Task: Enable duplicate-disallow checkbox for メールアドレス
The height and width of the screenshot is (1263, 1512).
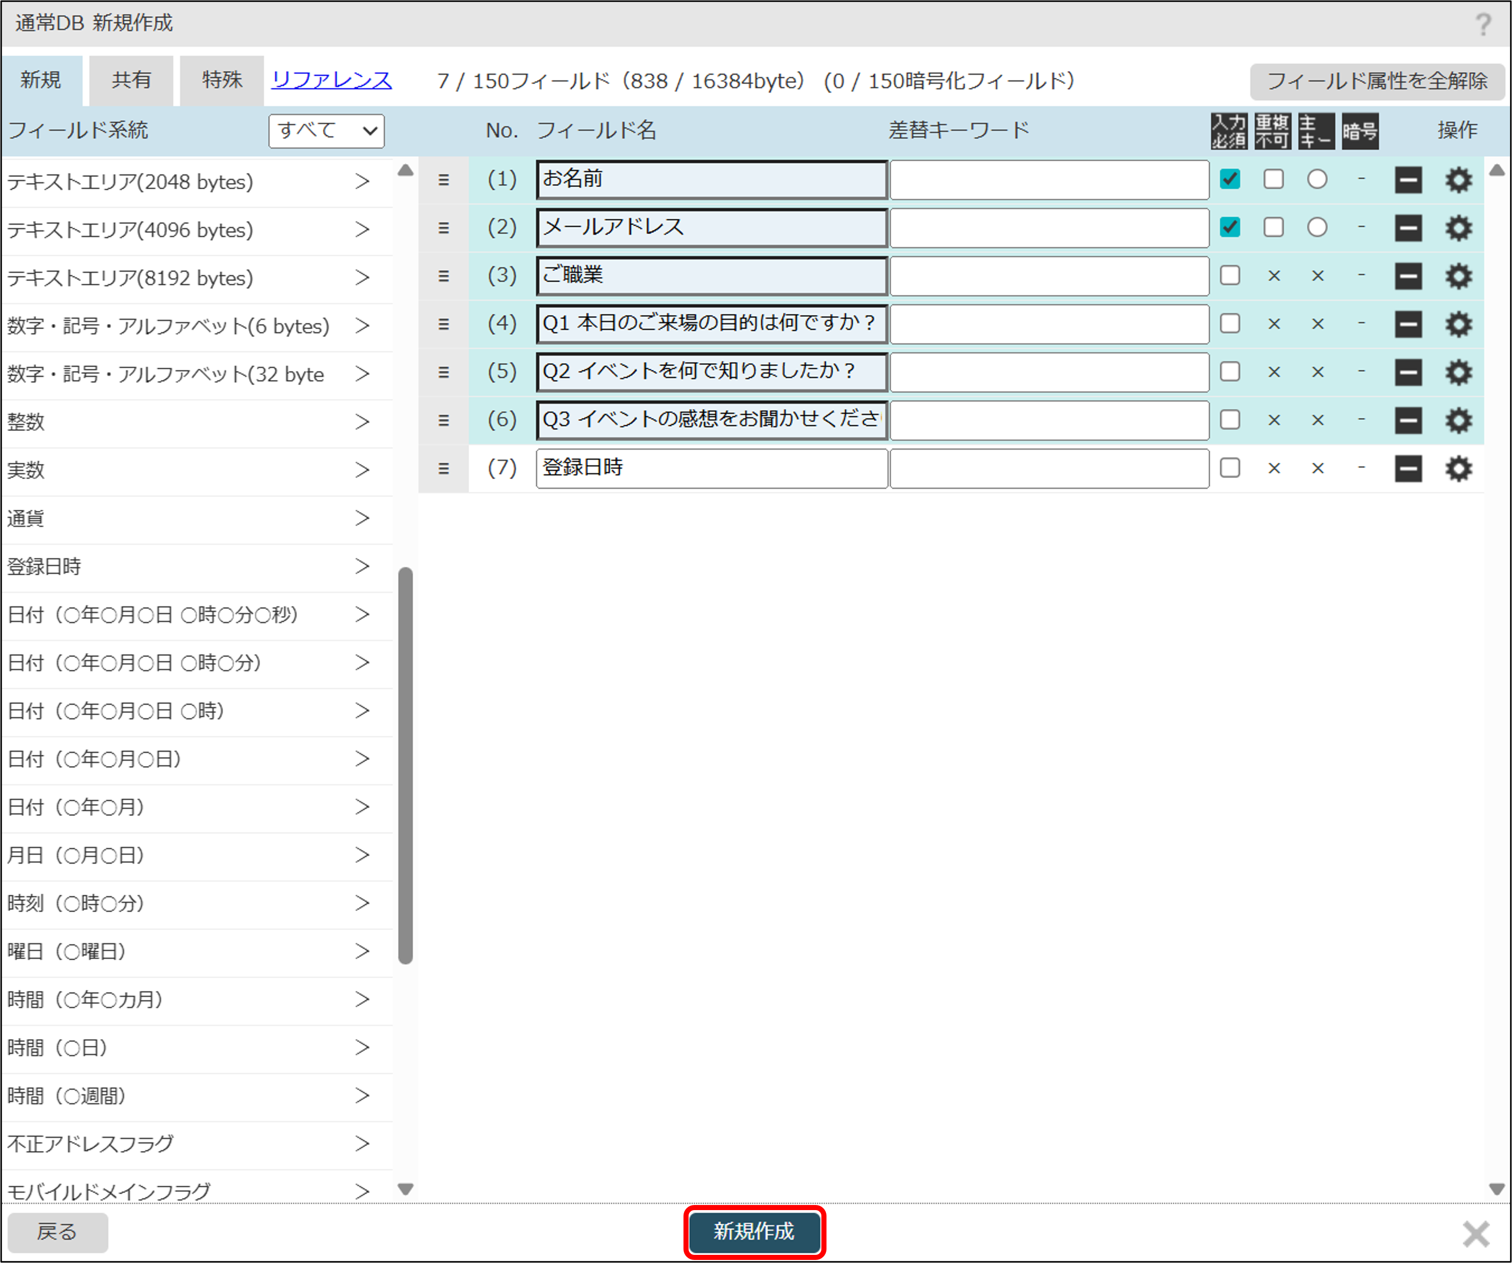Action: 1273,227
